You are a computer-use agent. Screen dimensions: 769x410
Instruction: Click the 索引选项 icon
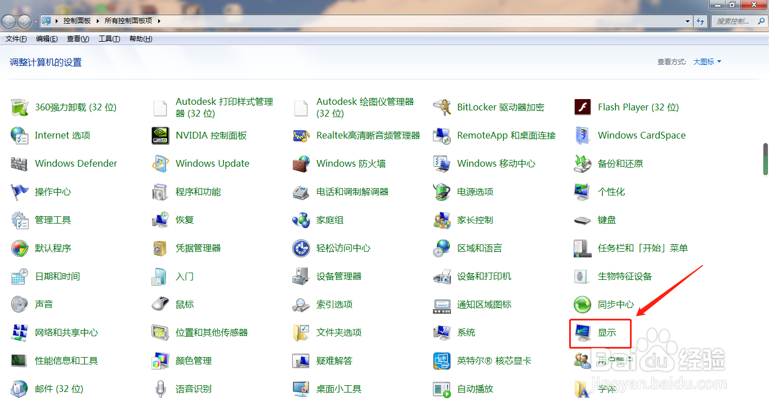coord(301,304)
